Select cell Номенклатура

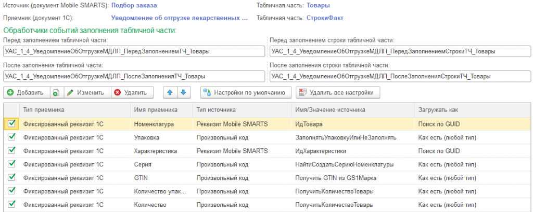[161, 124]
